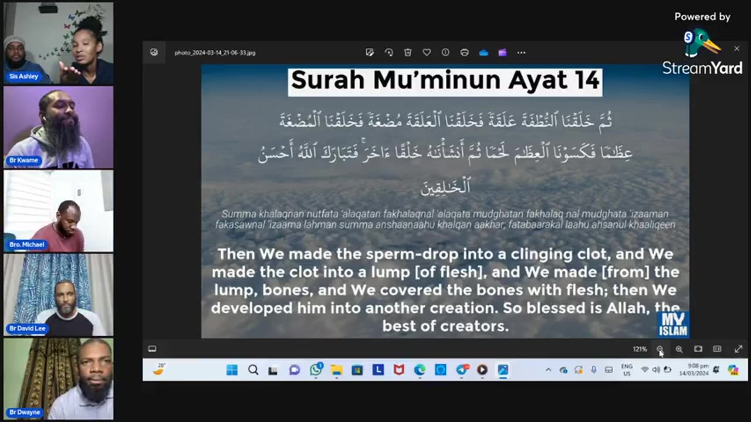This screenshot has height=422, width=751.
Task: Select the Br Kwame video tile
Action: pos(58,127)
